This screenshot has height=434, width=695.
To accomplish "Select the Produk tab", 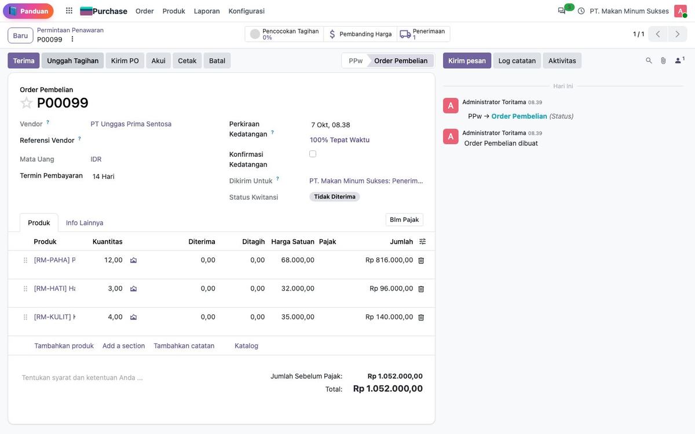I will click(39, 223).
